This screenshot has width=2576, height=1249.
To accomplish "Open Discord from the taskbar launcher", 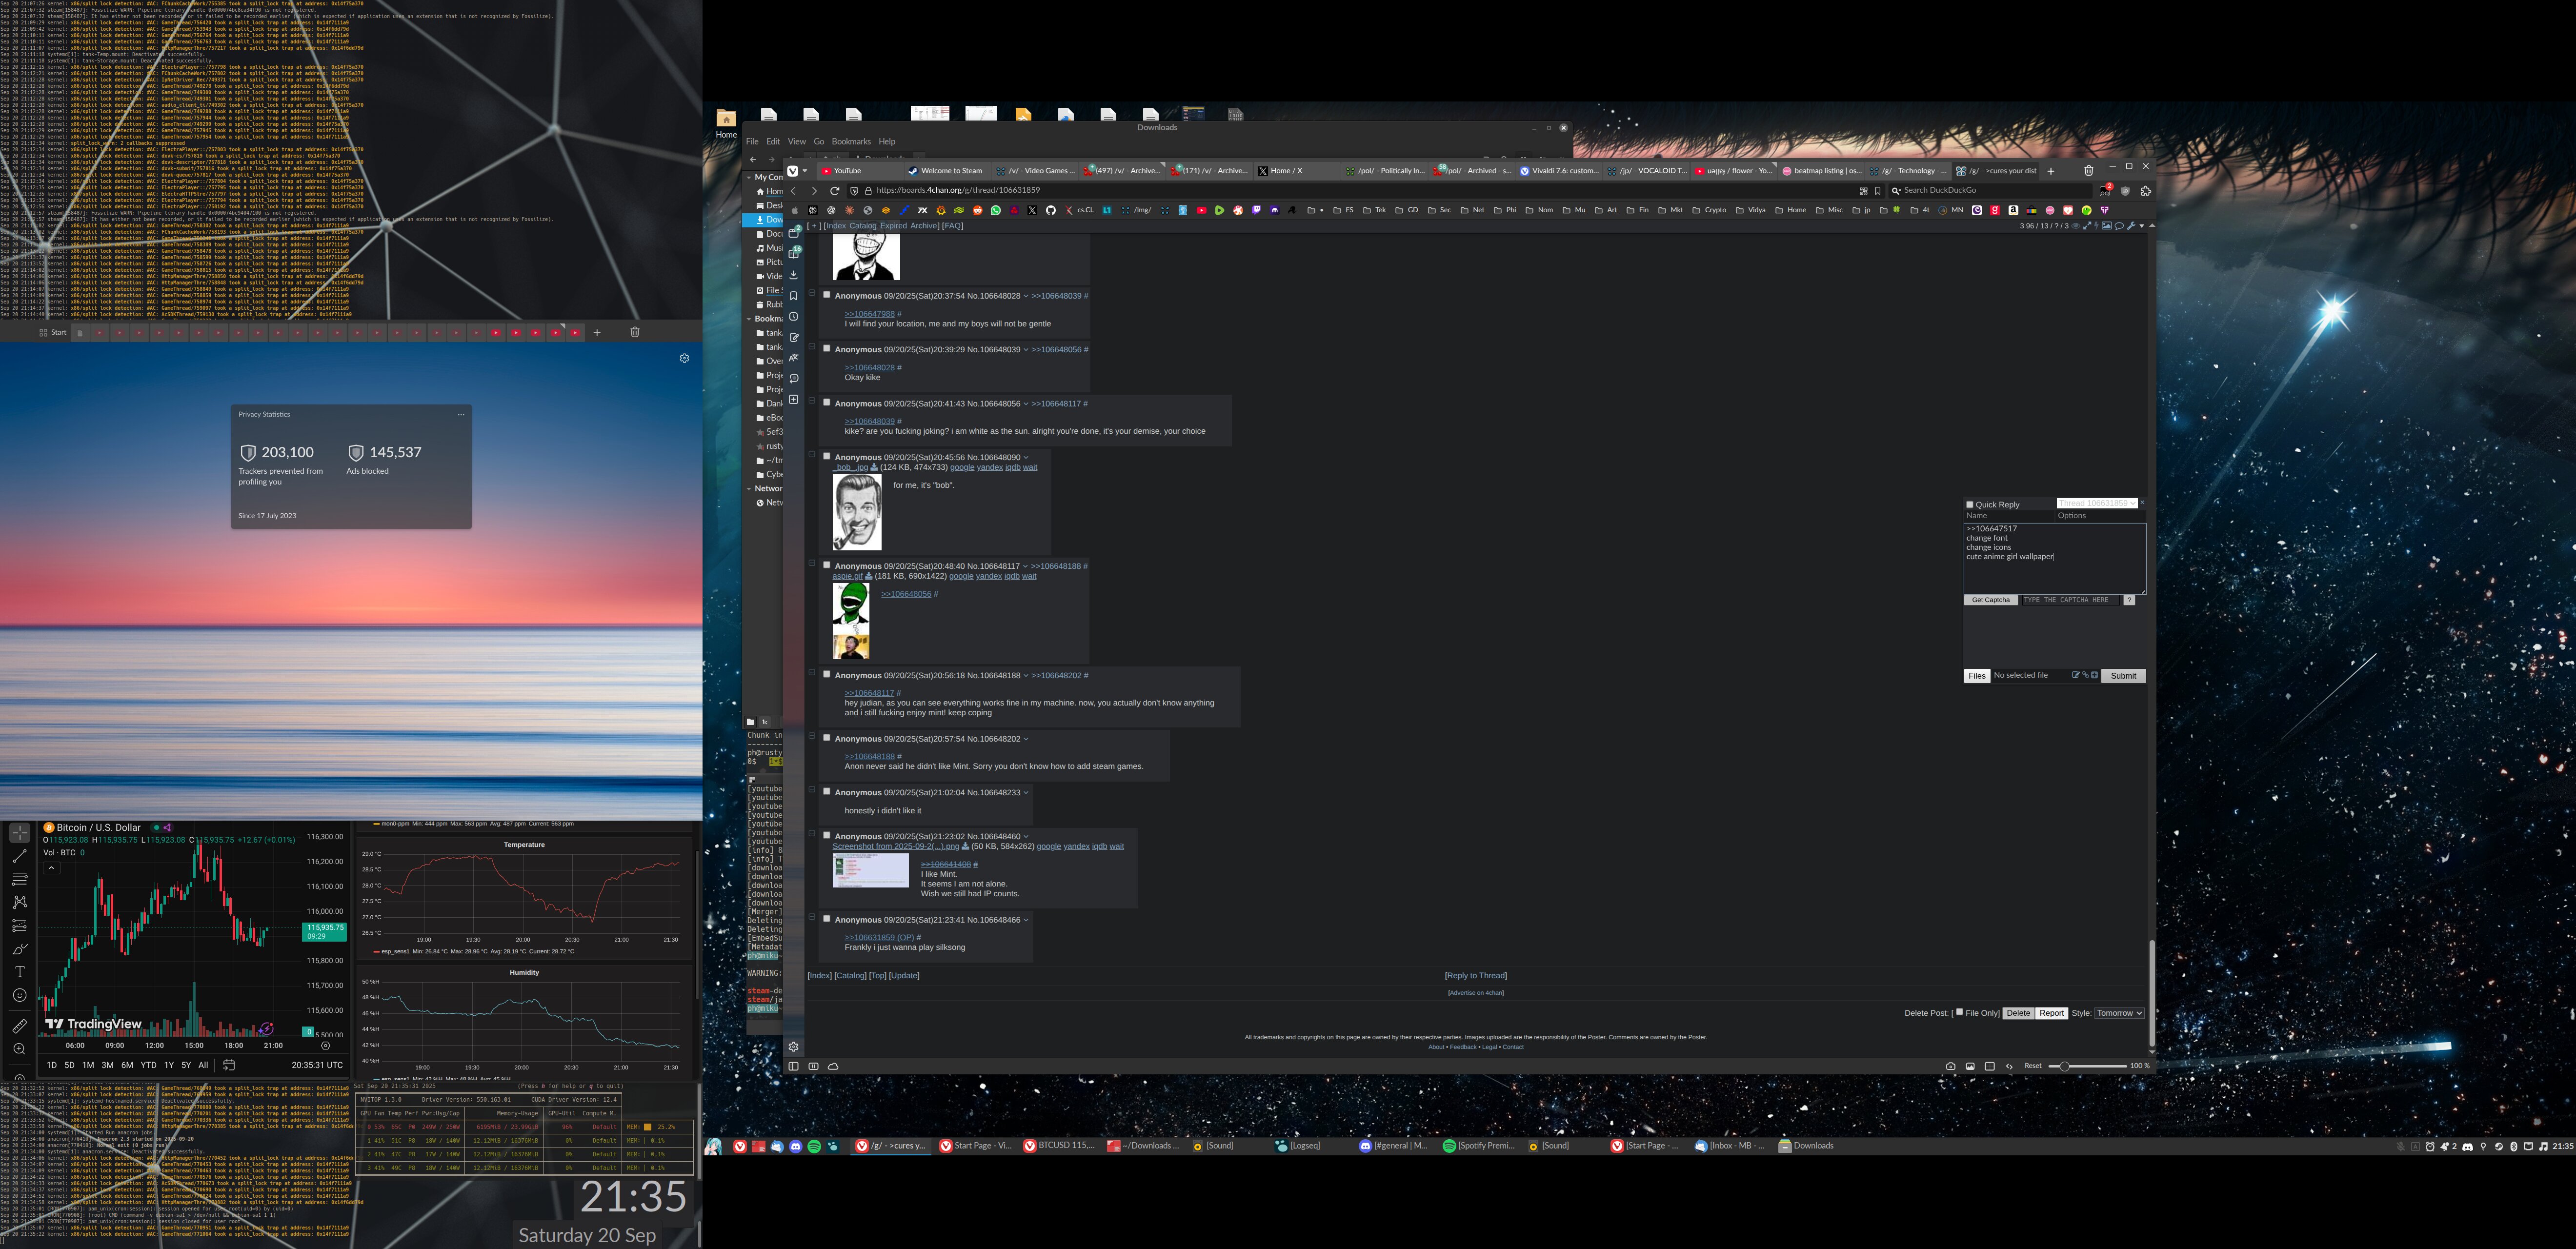I will click(x=796, y=1147).
